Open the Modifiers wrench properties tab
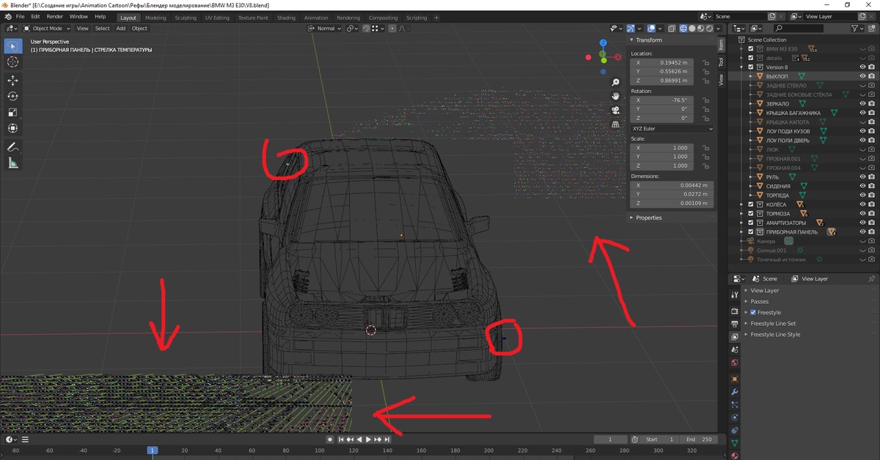 point(735,393)
